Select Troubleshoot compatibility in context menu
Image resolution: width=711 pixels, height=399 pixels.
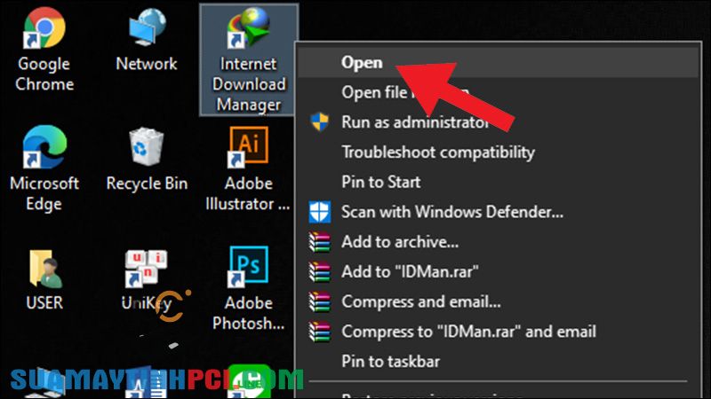point(438,153)
